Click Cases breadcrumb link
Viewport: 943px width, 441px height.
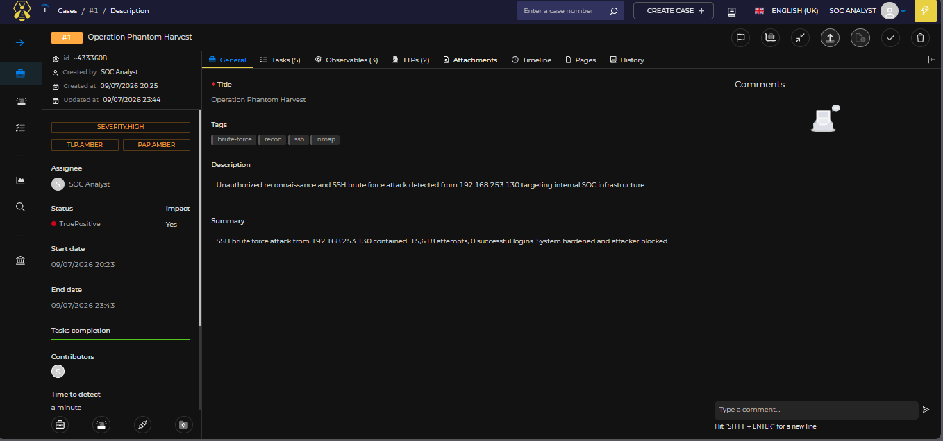(67, 11)
